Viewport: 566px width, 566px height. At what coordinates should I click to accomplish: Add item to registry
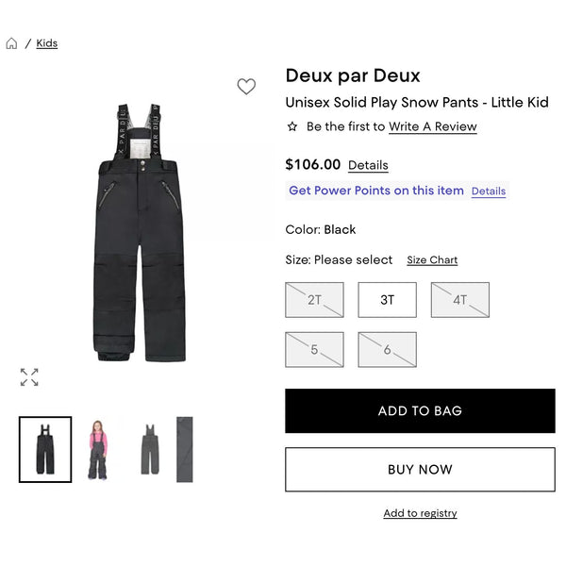tap(420, 513)
